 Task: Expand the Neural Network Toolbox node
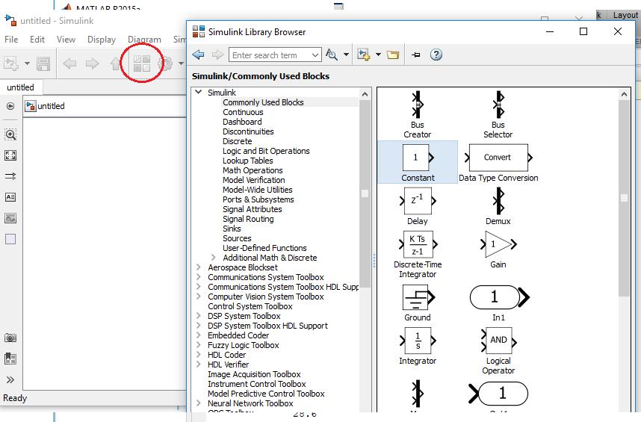(199, 403)
